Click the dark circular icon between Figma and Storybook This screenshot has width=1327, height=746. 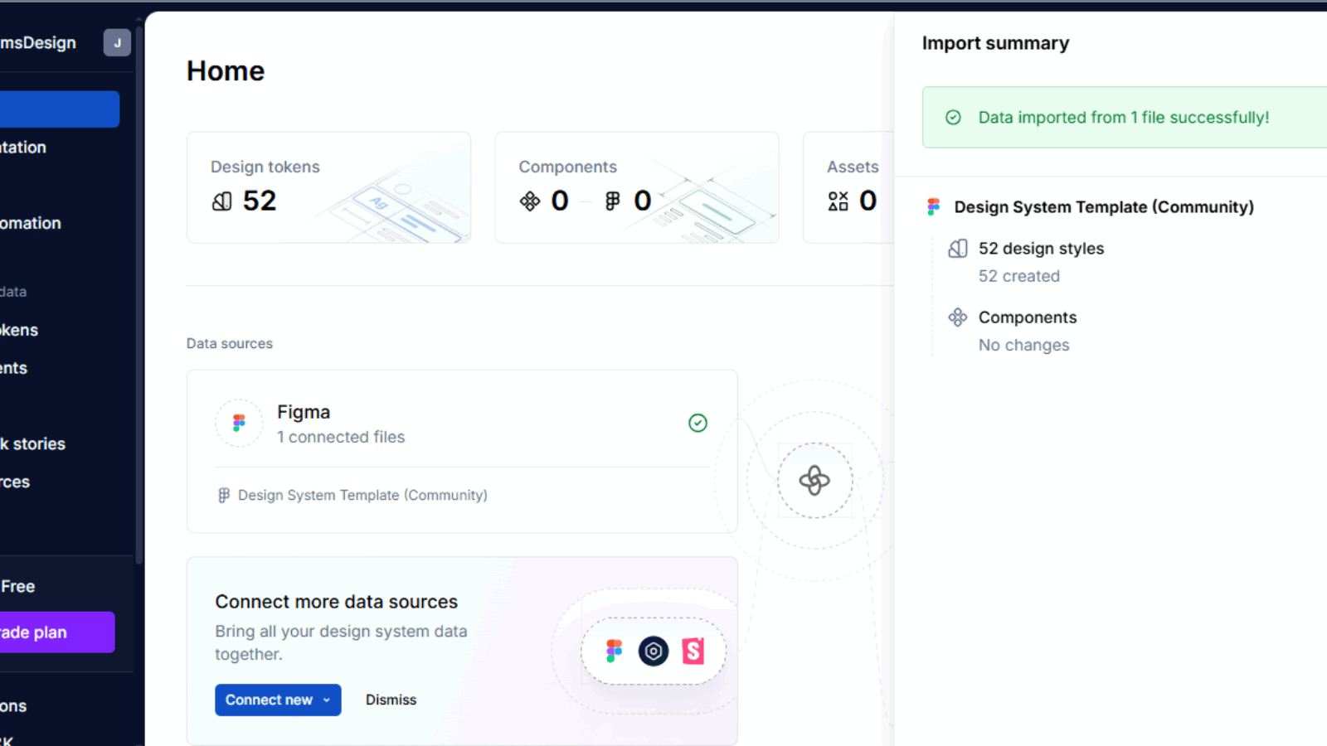click(x=654, y=652)
